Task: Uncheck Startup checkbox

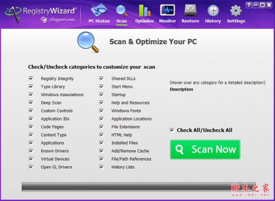Action: (102, 94)
